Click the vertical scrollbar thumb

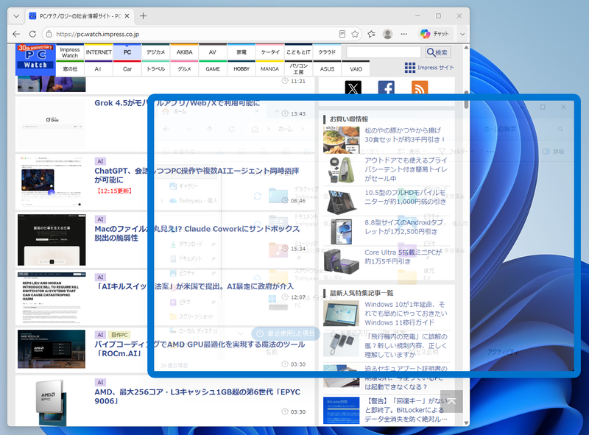(466, 99)
